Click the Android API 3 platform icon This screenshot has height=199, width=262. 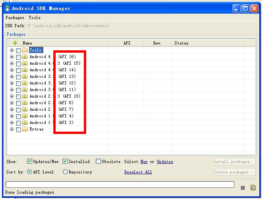click(x=25, y=122)
